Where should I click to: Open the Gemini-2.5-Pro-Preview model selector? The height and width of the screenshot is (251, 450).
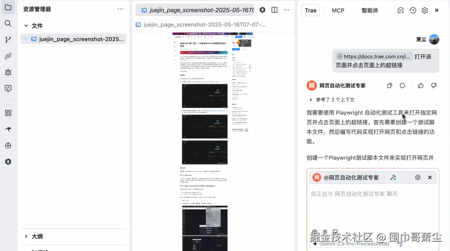tap(351, 244)
